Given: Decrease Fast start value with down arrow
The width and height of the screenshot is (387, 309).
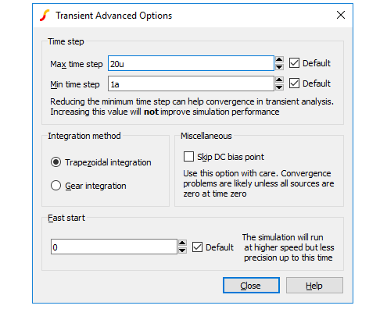Looking at the screenshot, I should click(x=182, y=250).
